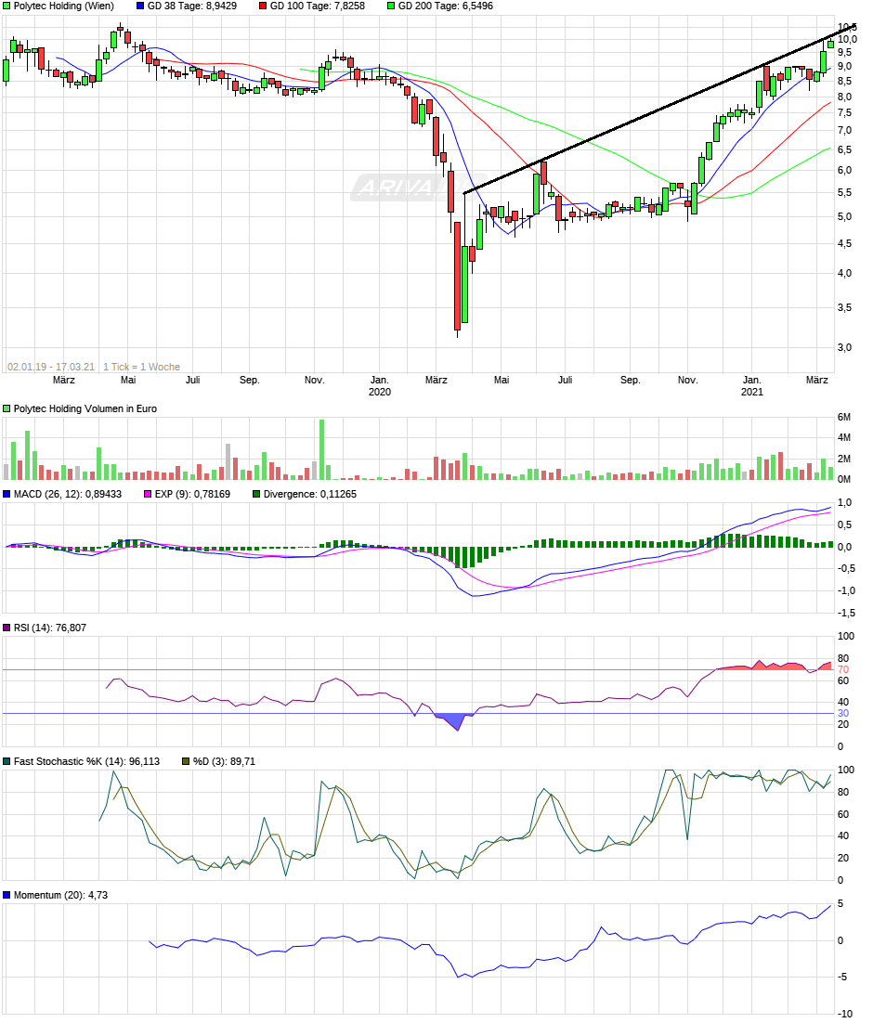Click the red GD 100 Tage legend swatch

tap(263, 6)
